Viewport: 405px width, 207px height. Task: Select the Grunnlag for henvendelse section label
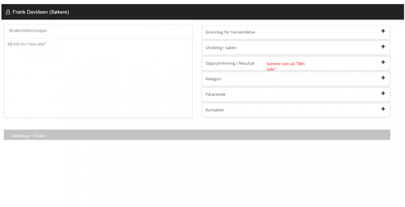click(x=230, y=32)
